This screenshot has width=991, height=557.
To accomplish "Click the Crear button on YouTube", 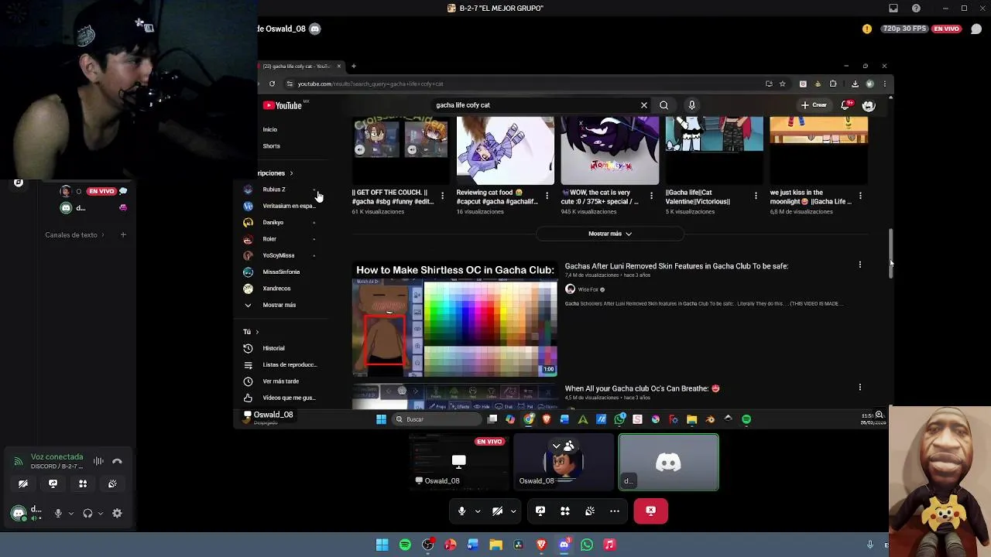I will pyautogui.click(x=814, y=105).
